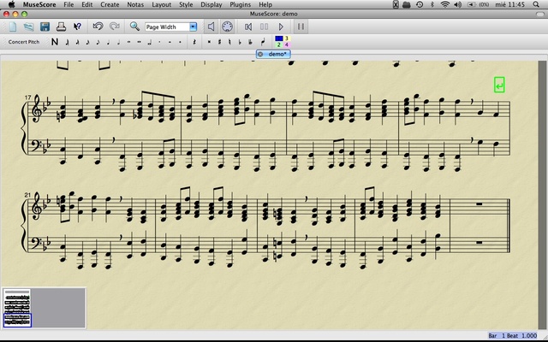The image size is (548, 342).
Task: Open the Edit menu
Action: 87,4
